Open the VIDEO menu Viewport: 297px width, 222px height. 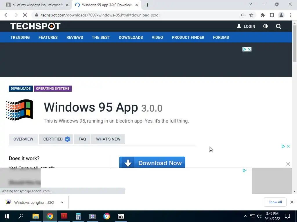click(x=157, y=37)
